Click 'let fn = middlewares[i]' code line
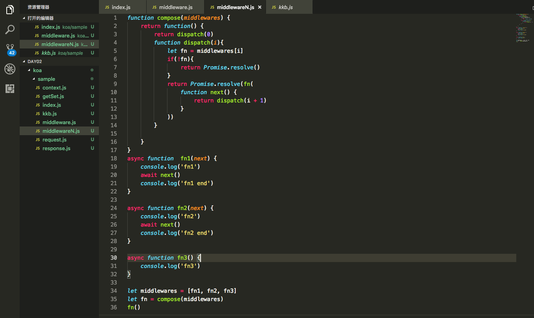The width and height of the screenshot is (534, 318). tap(205, 51)
